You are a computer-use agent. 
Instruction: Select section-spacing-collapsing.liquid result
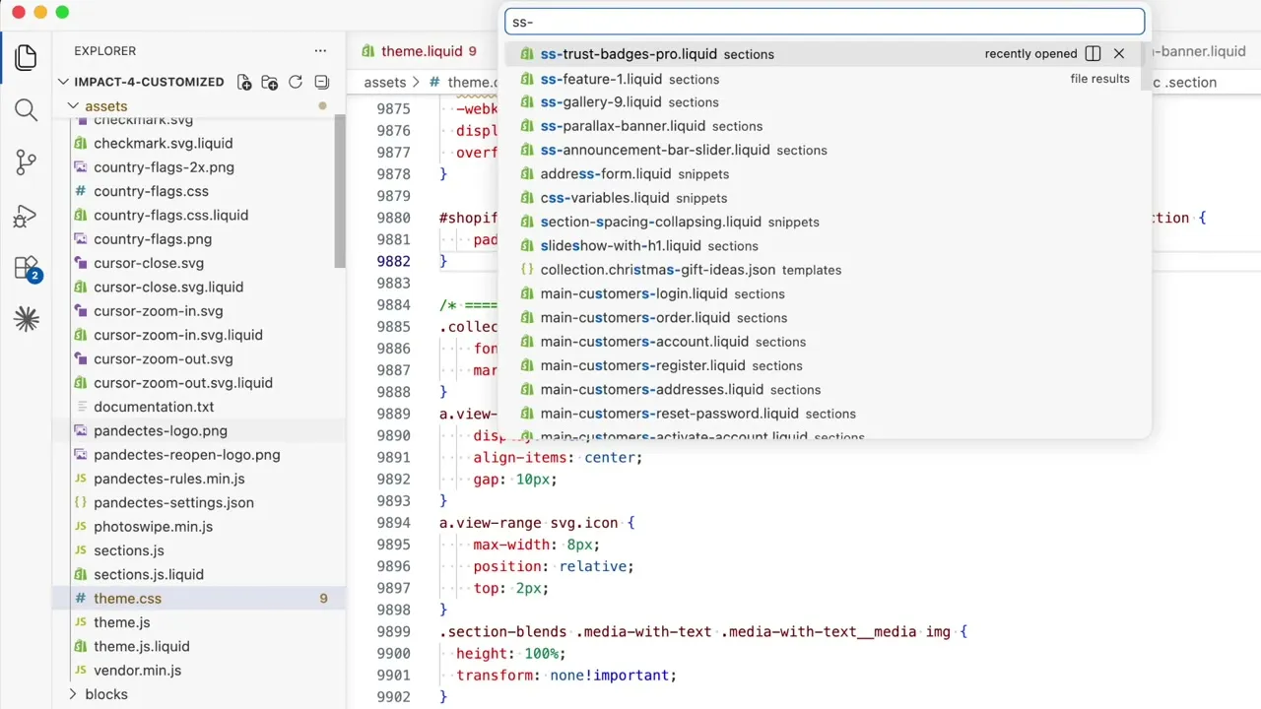point(825,223)
